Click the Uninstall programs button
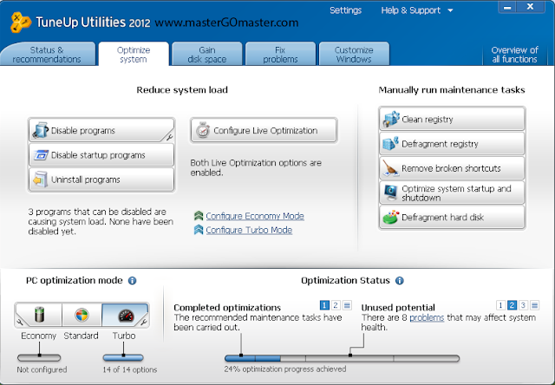Image resolution: width=555 pixels, height=385 pixels. click(x=101, y=179)
